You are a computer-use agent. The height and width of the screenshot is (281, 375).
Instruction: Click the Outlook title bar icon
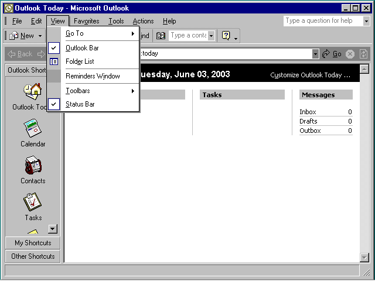[x=9, y=8]
